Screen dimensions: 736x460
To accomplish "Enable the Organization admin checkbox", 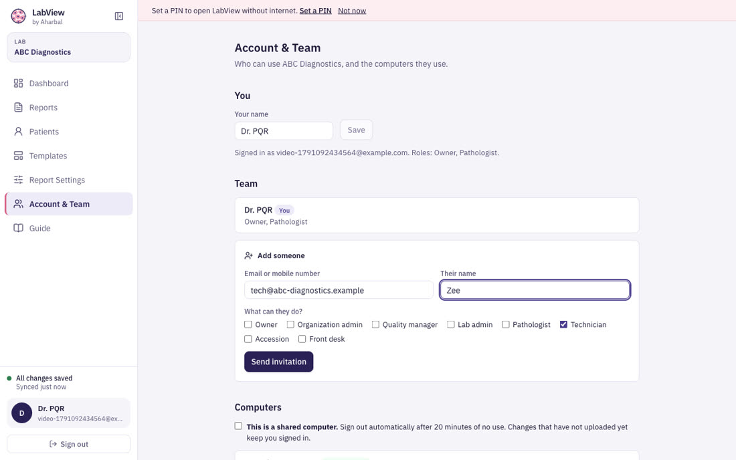I will click(x=290, y=324).
